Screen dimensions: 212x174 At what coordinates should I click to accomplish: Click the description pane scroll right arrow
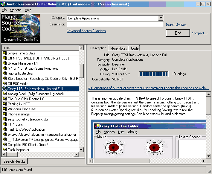pos(204,161)
